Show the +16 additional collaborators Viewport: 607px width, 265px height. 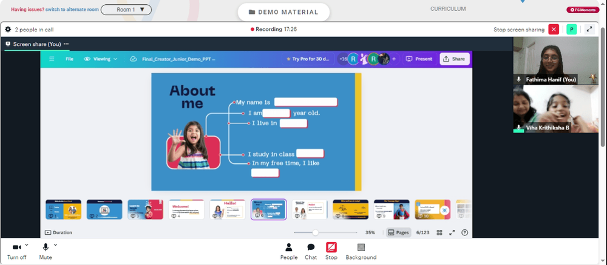342,59
